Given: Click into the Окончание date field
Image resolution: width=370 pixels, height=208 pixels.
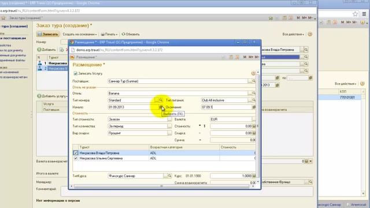Looking at the screenshot, I should (226, 107).
